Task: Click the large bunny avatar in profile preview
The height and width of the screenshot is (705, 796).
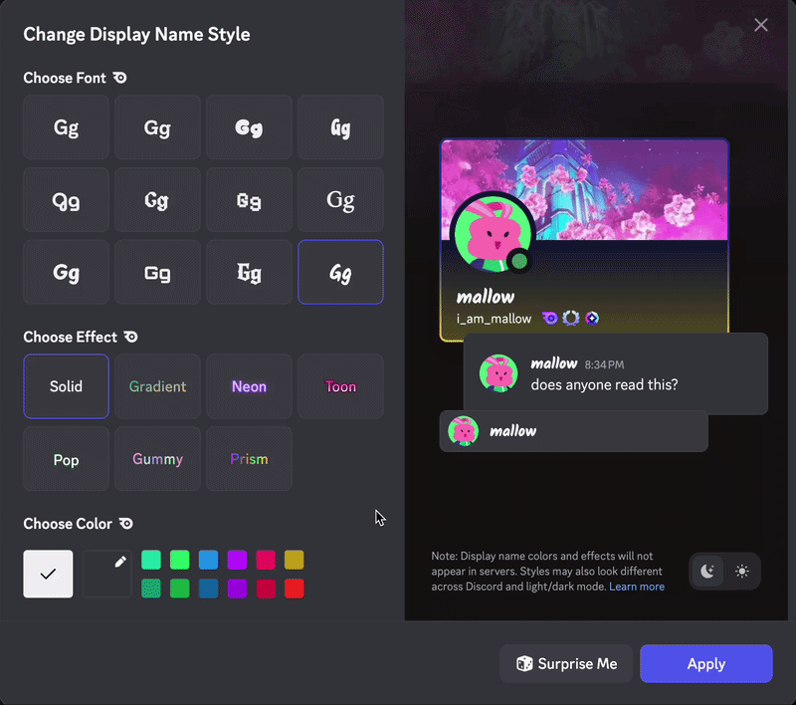Action: (x=493, y=235)
